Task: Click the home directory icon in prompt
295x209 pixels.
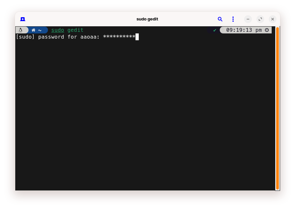Action: point(33,30)
